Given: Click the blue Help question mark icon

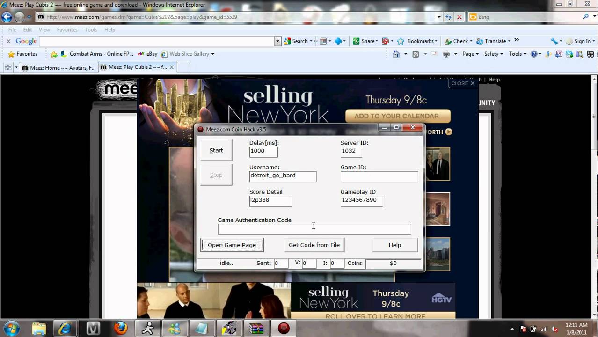Looking at the screenshot, I should point(534,54).
